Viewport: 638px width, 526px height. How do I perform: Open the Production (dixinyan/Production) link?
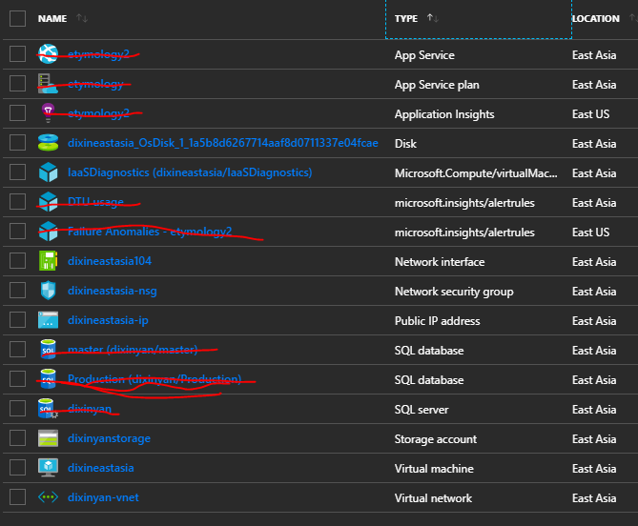coord(154,379)
